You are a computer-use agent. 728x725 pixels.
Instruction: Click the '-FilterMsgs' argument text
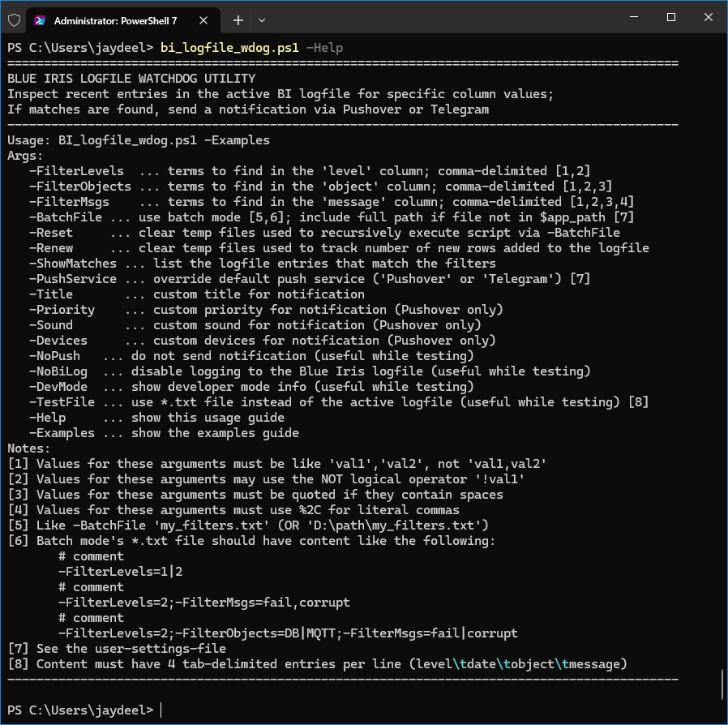(x=69, y=202)
